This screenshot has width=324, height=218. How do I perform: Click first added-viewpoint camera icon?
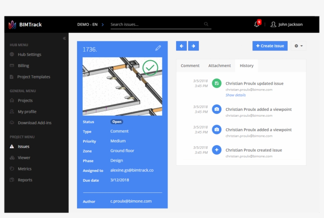point(217,109)
